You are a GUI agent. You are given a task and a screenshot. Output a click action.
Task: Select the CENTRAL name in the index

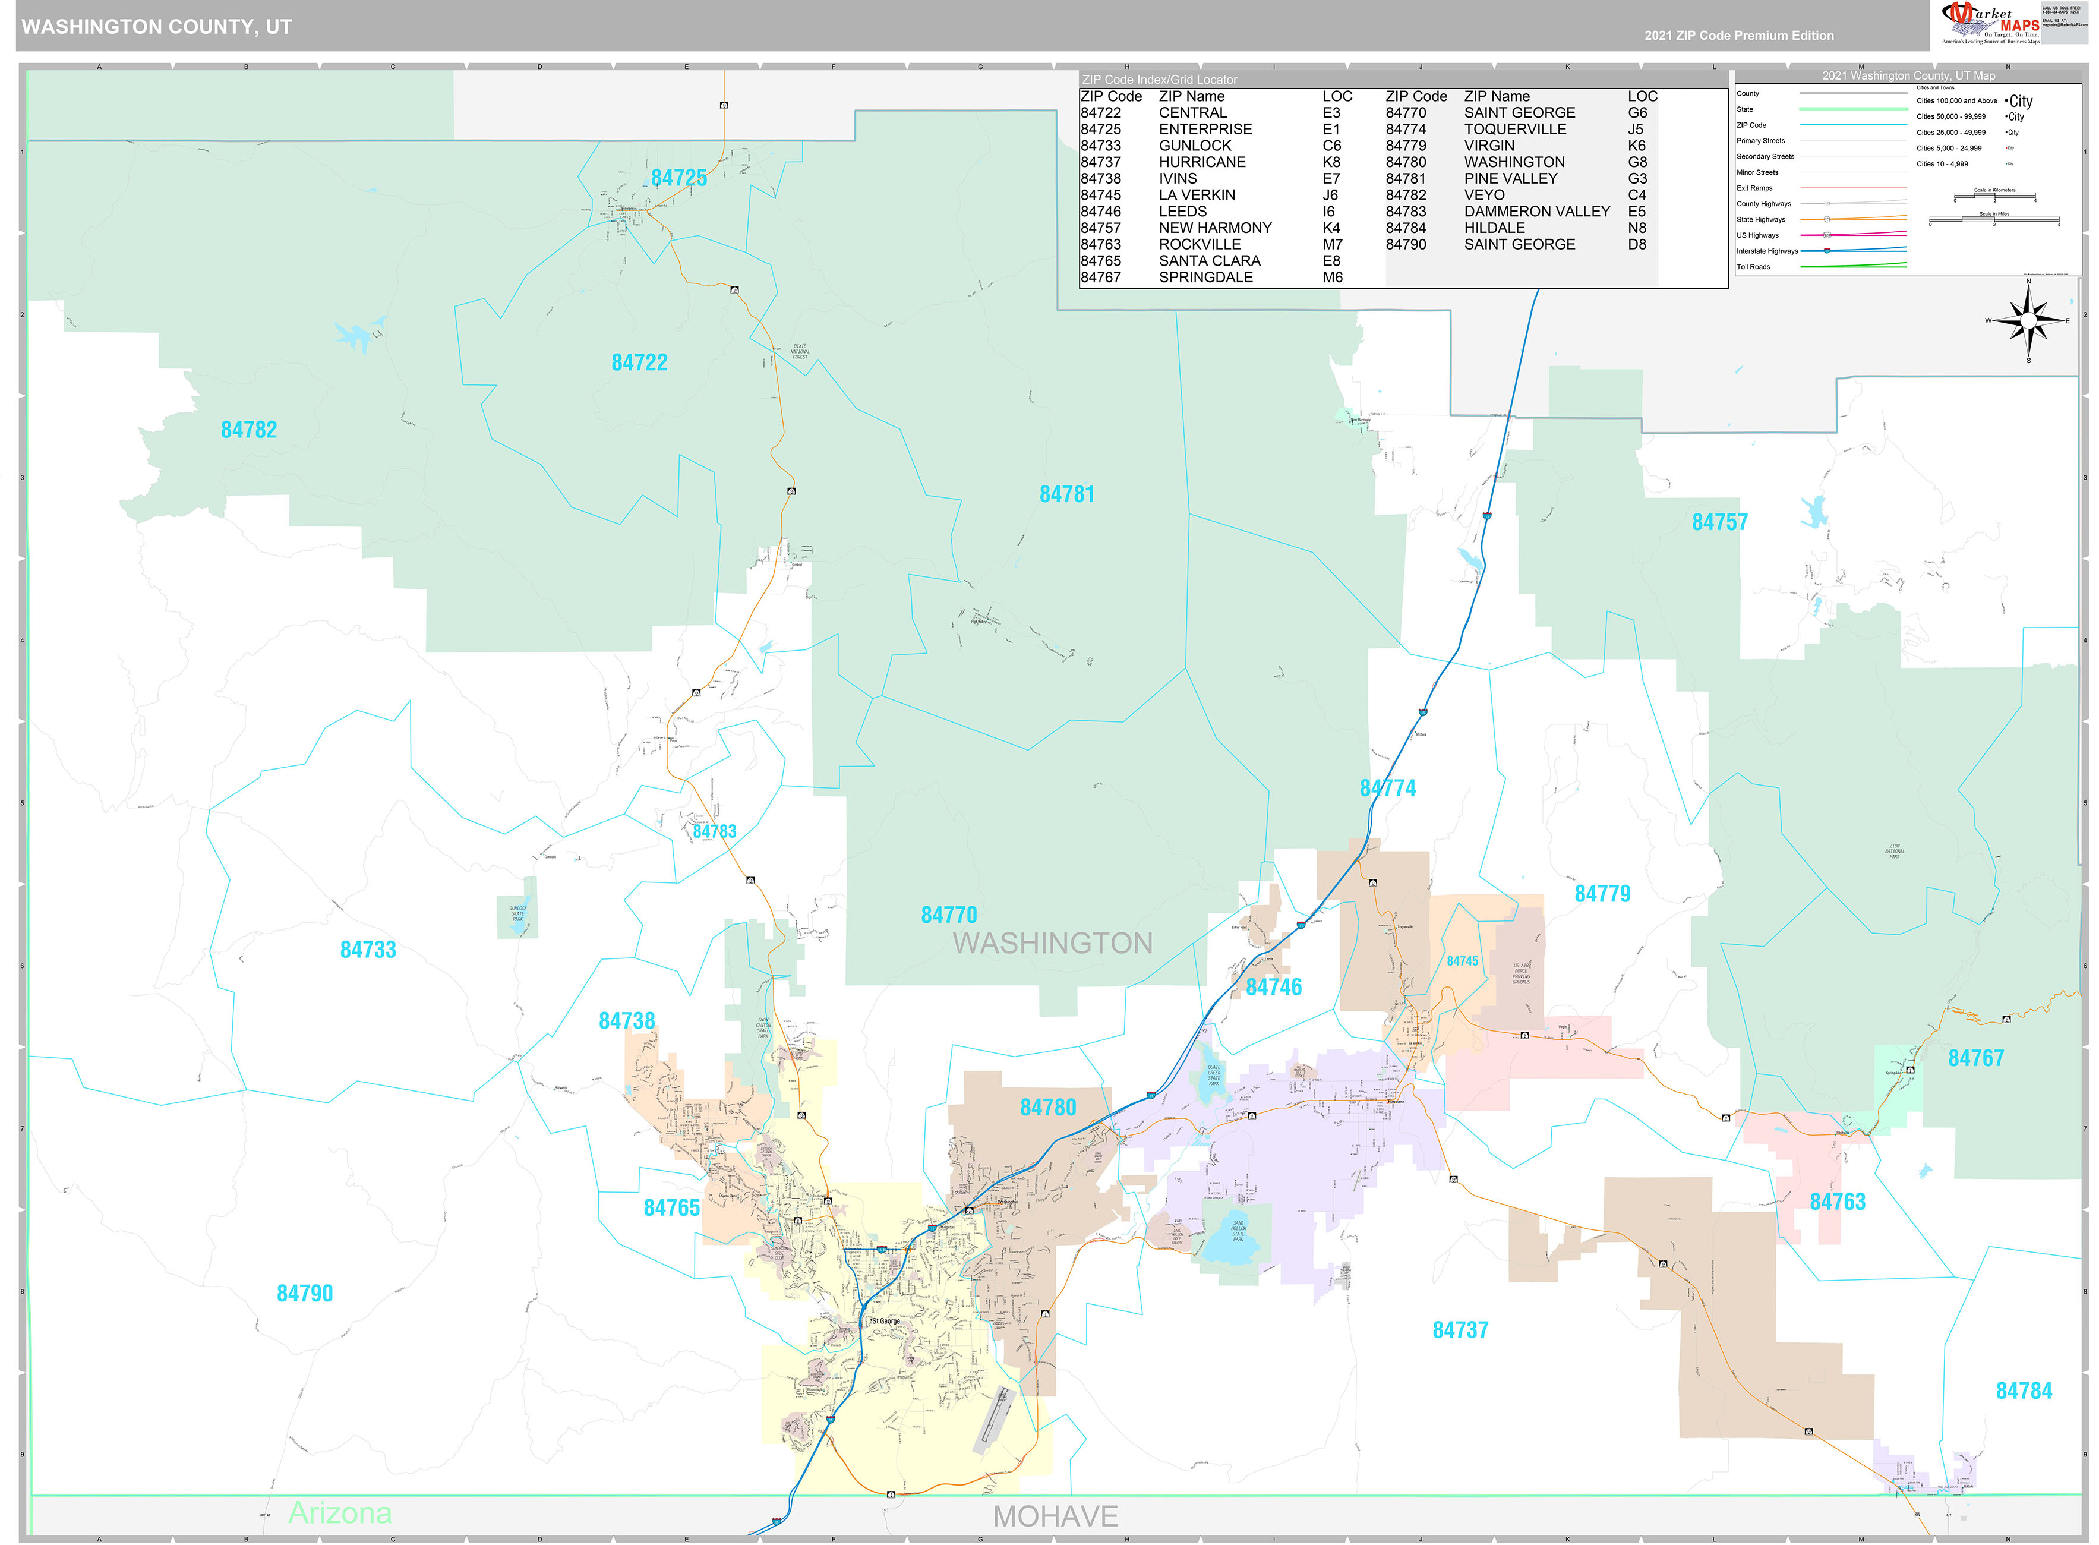click(x=1193, y=113)
